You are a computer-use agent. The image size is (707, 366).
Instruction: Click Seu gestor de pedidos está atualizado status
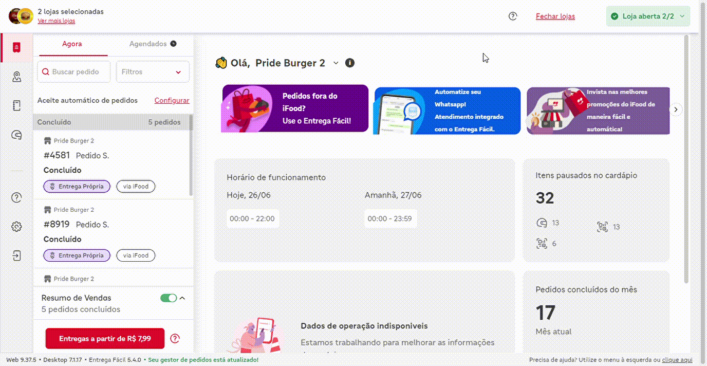click(203, 360)
